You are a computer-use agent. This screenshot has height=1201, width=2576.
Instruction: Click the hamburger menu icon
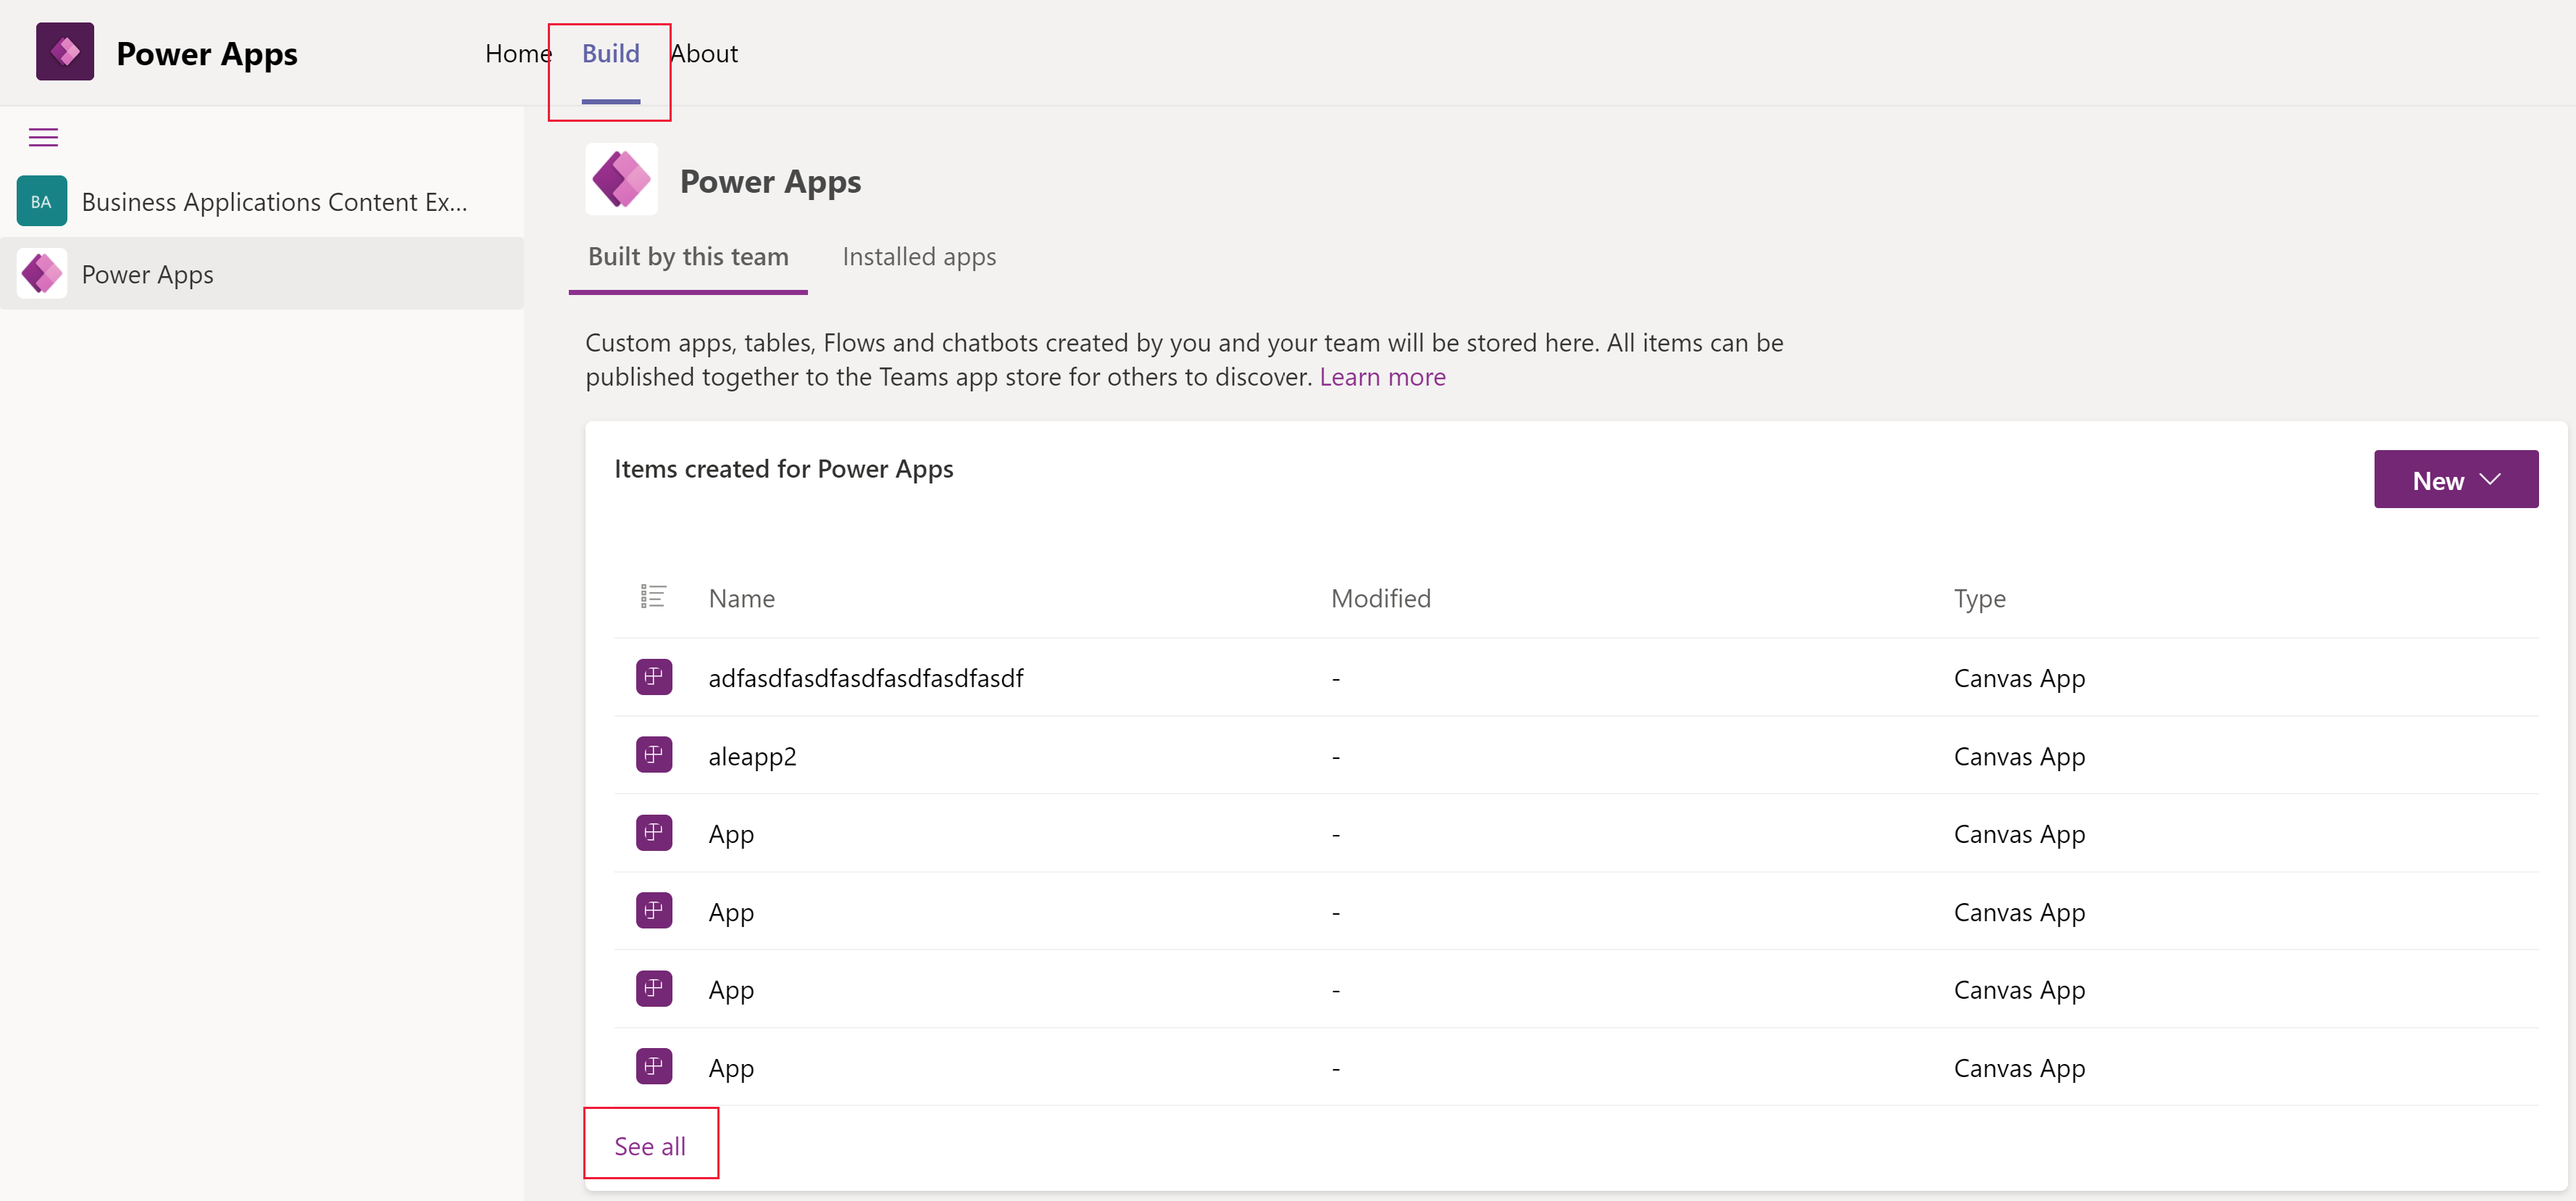[x=44, y=138]
